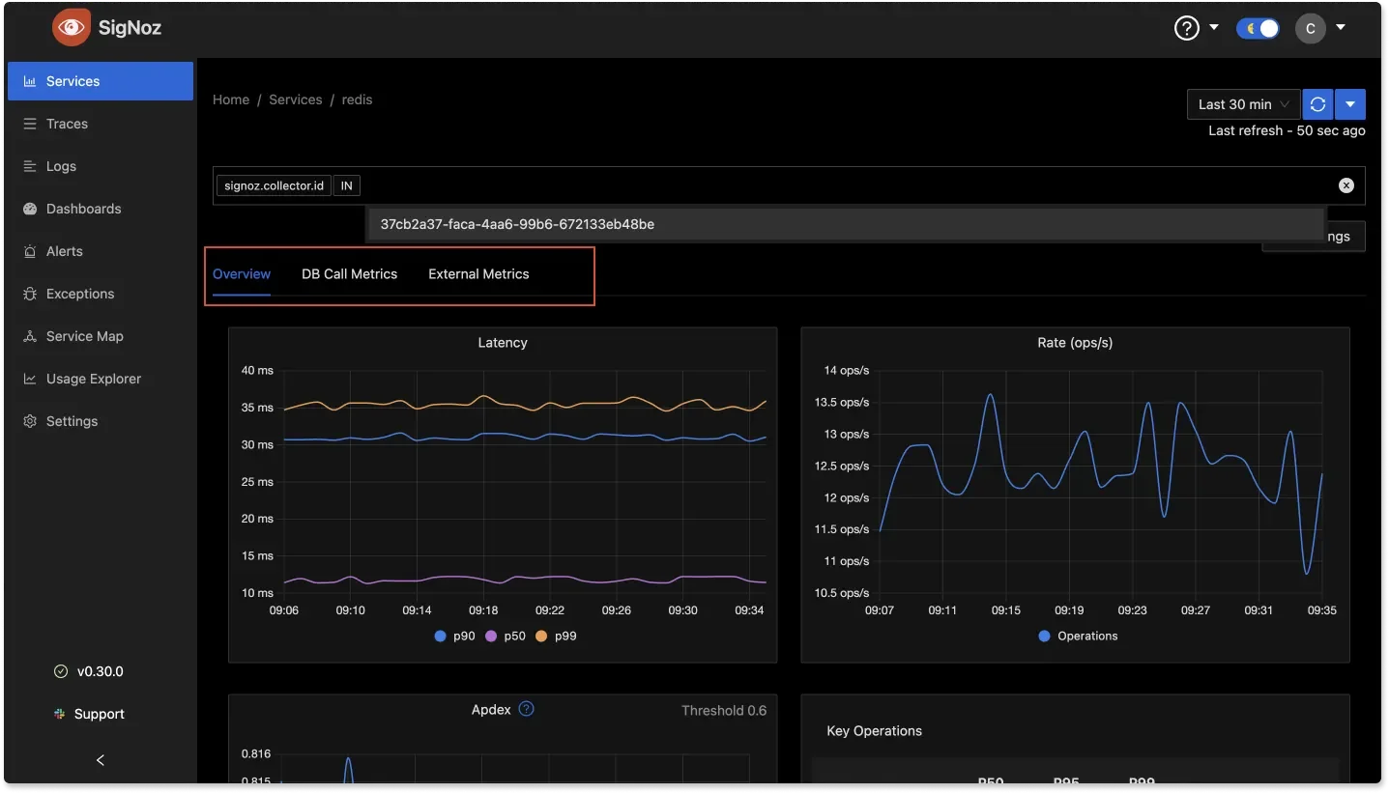Image resolution: width=1389 pixels, height=793 pixels.
Task: Open Services in the sidebar
Action: tap(101, 81)
